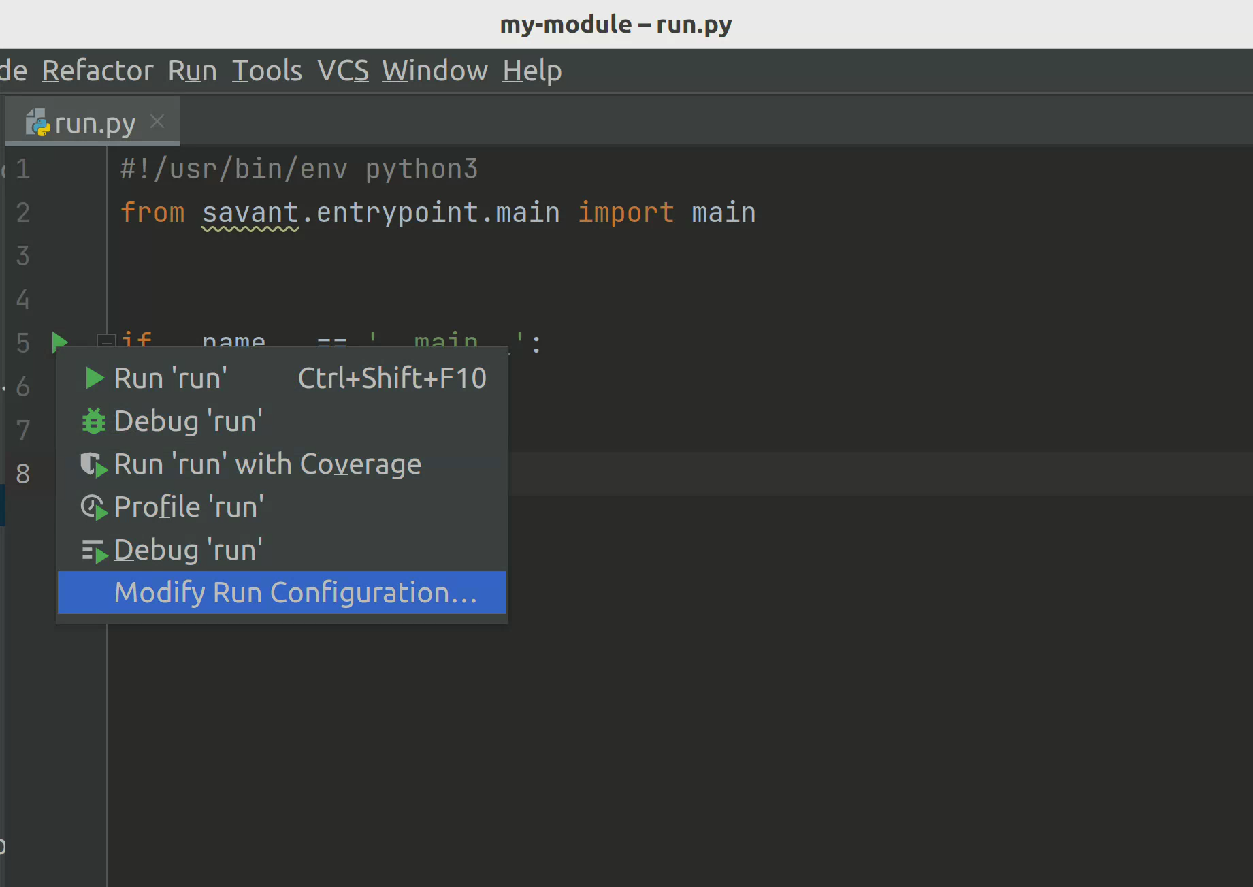Switch to the run.py tab
This screenshot has height=887, width=1253.
click(93, 122)
